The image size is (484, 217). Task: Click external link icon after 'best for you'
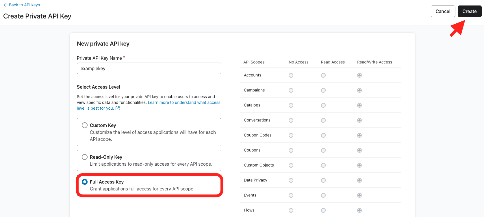[118, 108]
